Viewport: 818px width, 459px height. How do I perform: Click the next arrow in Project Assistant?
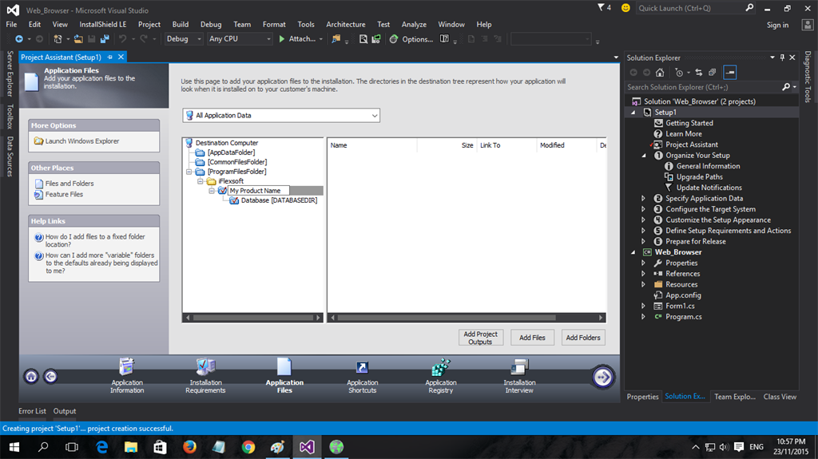602,377
